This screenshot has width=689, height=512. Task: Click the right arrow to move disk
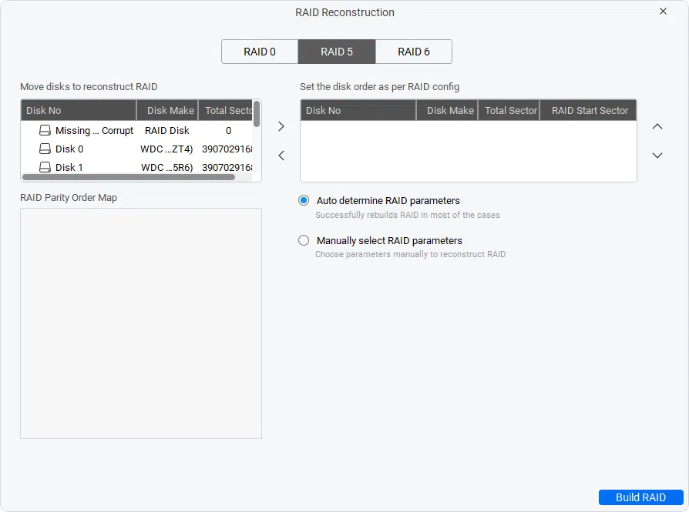click(281, 125)
